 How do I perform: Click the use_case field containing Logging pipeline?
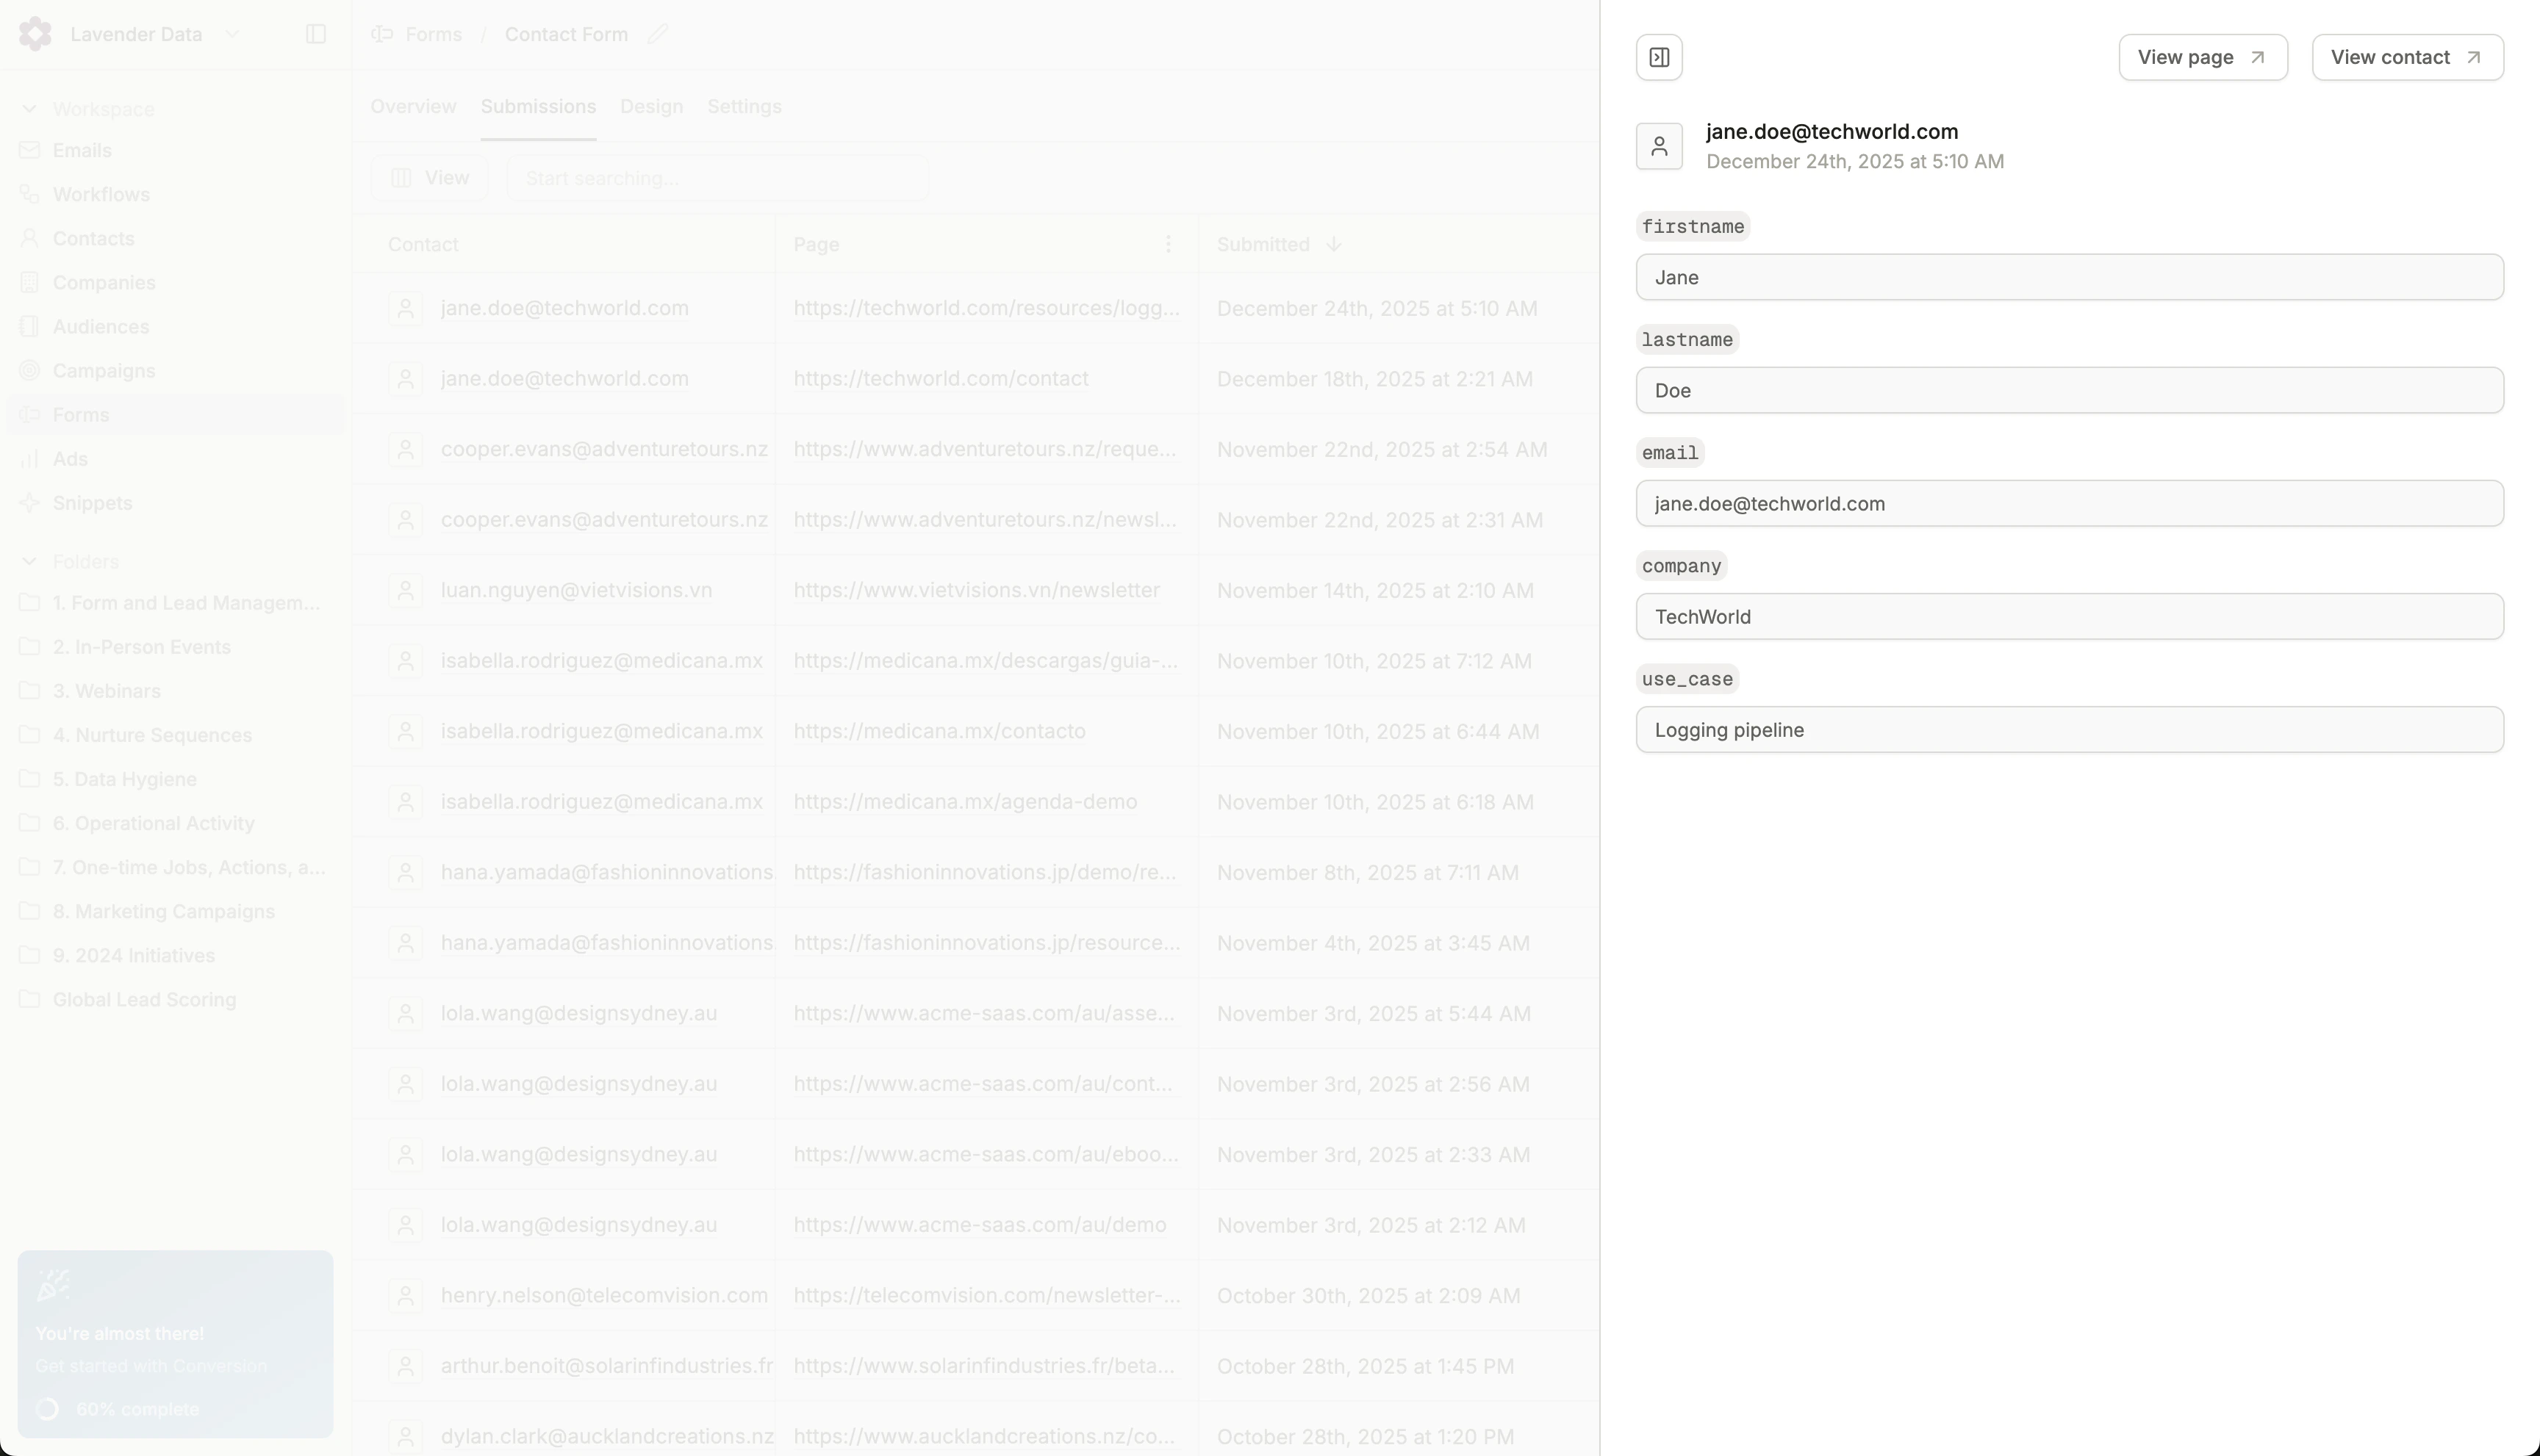tap(2069, 730)
